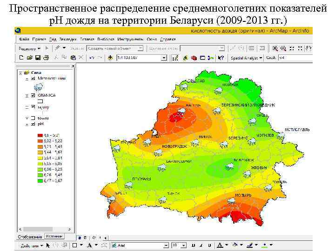Switch to the Источник tab
This screenshot has height=251, width=335.
point(54,236)
